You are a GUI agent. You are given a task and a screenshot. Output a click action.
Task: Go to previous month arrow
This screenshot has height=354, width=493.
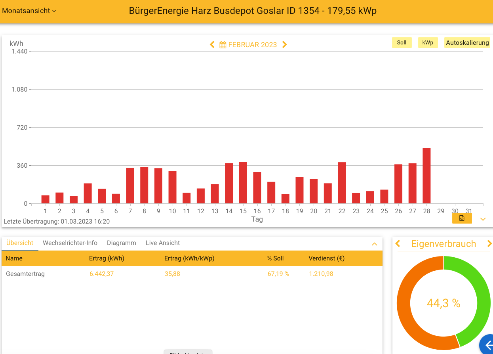click(x=212, y=45)
